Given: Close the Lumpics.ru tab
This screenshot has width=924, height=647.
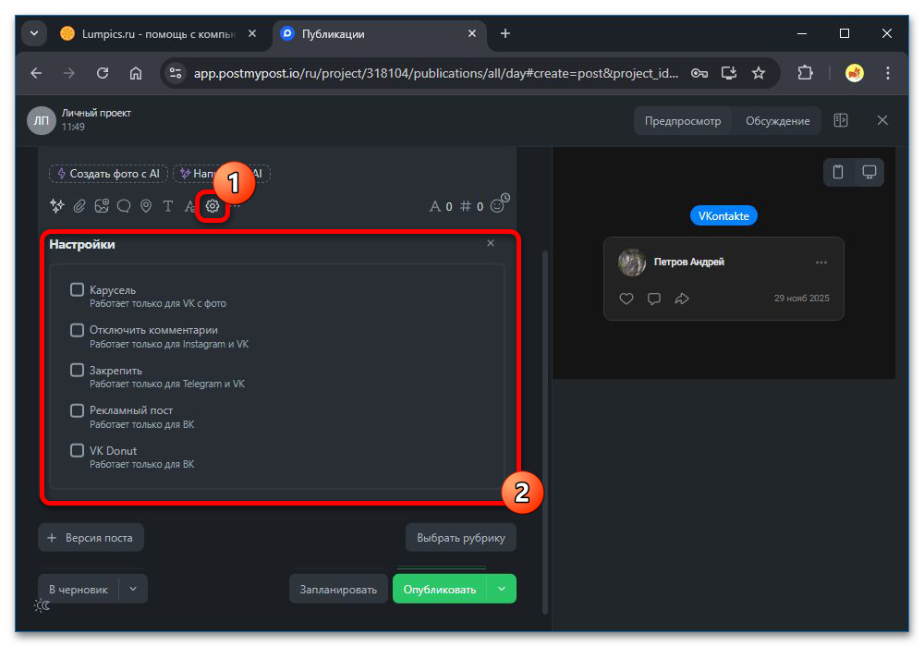Looking at the screenshot, I should pos(252,33).
